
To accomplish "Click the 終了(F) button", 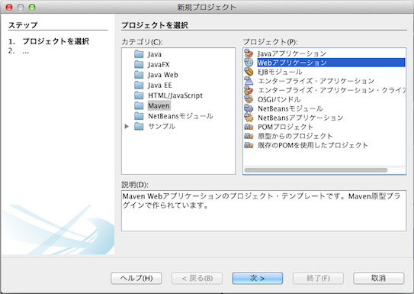I will coord(318,278).
